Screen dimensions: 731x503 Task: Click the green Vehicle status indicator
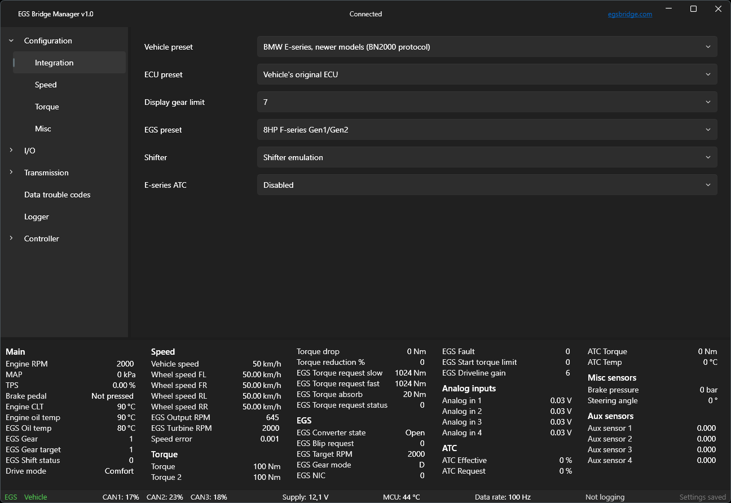36,497
